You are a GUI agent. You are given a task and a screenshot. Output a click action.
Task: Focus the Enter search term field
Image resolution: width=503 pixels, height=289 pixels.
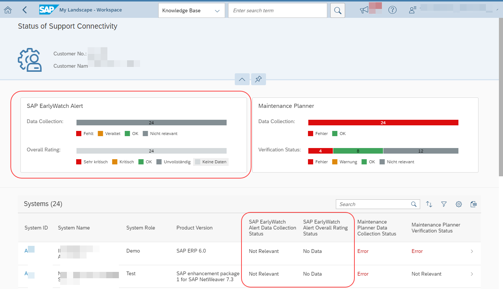coord(278,10)
